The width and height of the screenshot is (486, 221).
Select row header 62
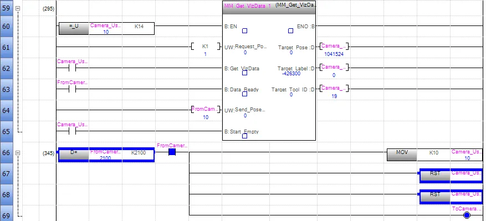[6, 69]
